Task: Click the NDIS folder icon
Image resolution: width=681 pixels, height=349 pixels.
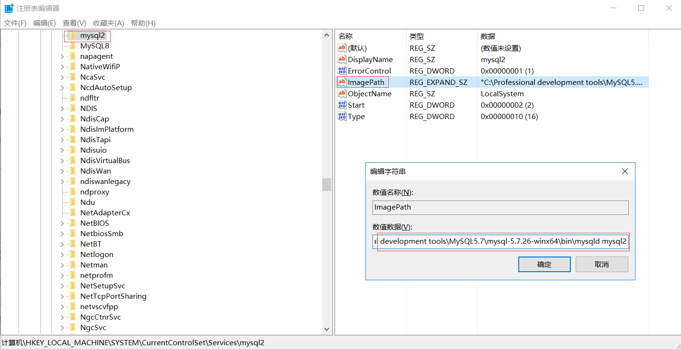Action: point(73,109)
